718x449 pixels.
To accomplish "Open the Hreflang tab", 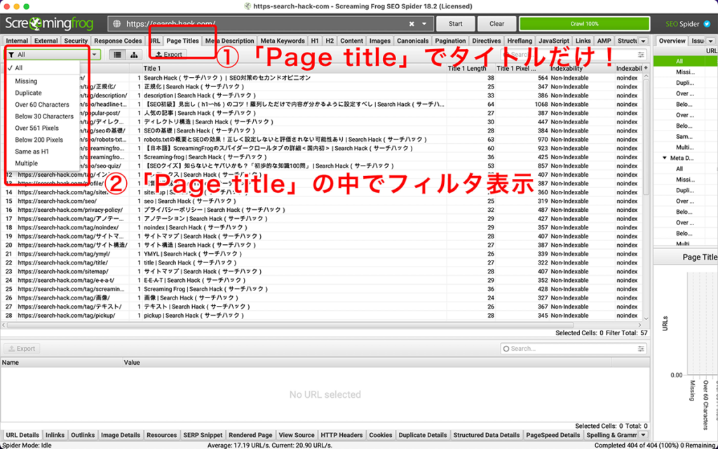I will [x=520, y=41].
